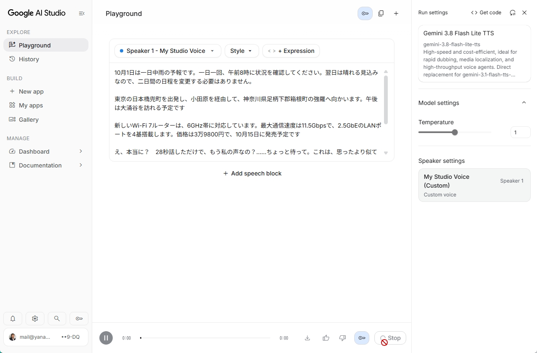The width and height of the screenshot is (537, 353).
Task: Pause audio playback
Action: pyautogui.click(x=106, y=338)
